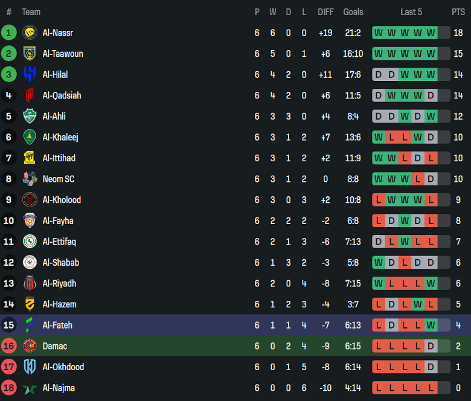471x401 pixels.
Task: Open the Al-Taawoun team name link
Action: [63, 54]
